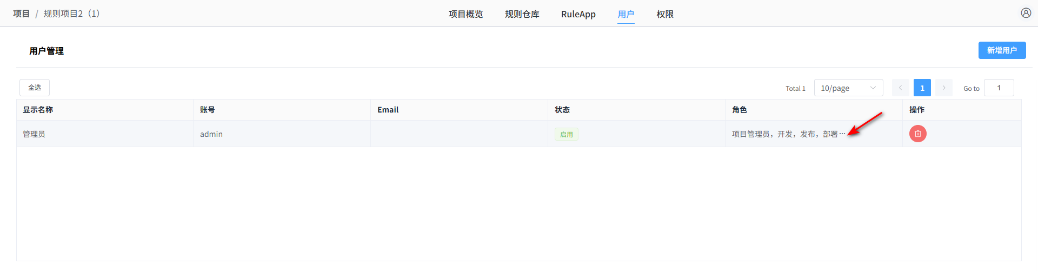This screenshot has width=1038, height=271.
Task: Click the 新增用户 button
Action: (1001, 50)
